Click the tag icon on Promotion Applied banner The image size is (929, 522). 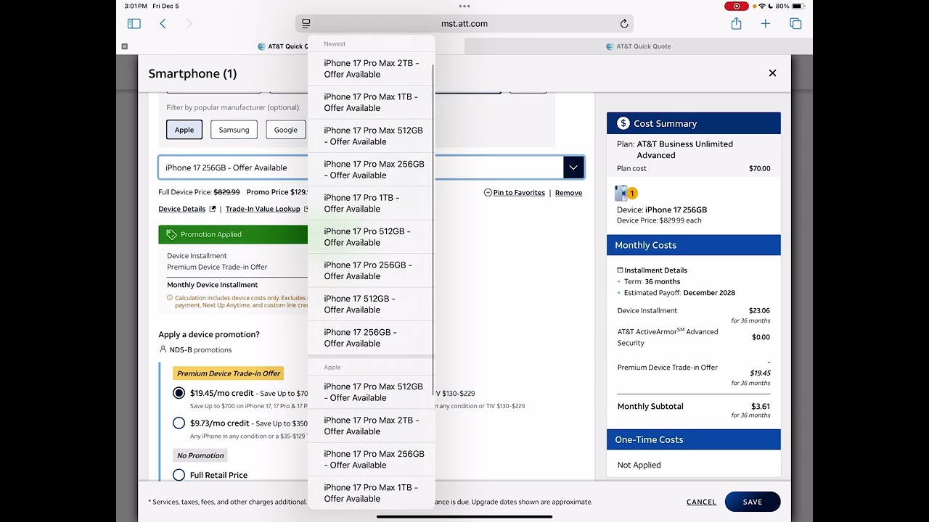[x=171, y=234]
